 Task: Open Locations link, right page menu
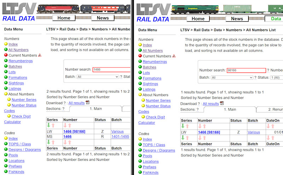151,162
